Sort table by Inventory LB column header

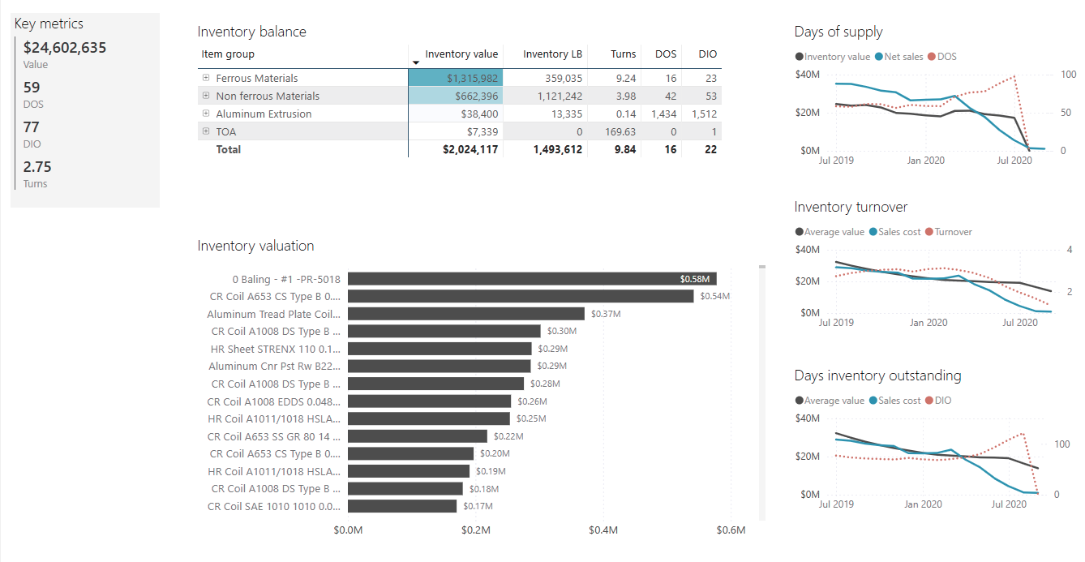tap(552, 54)
